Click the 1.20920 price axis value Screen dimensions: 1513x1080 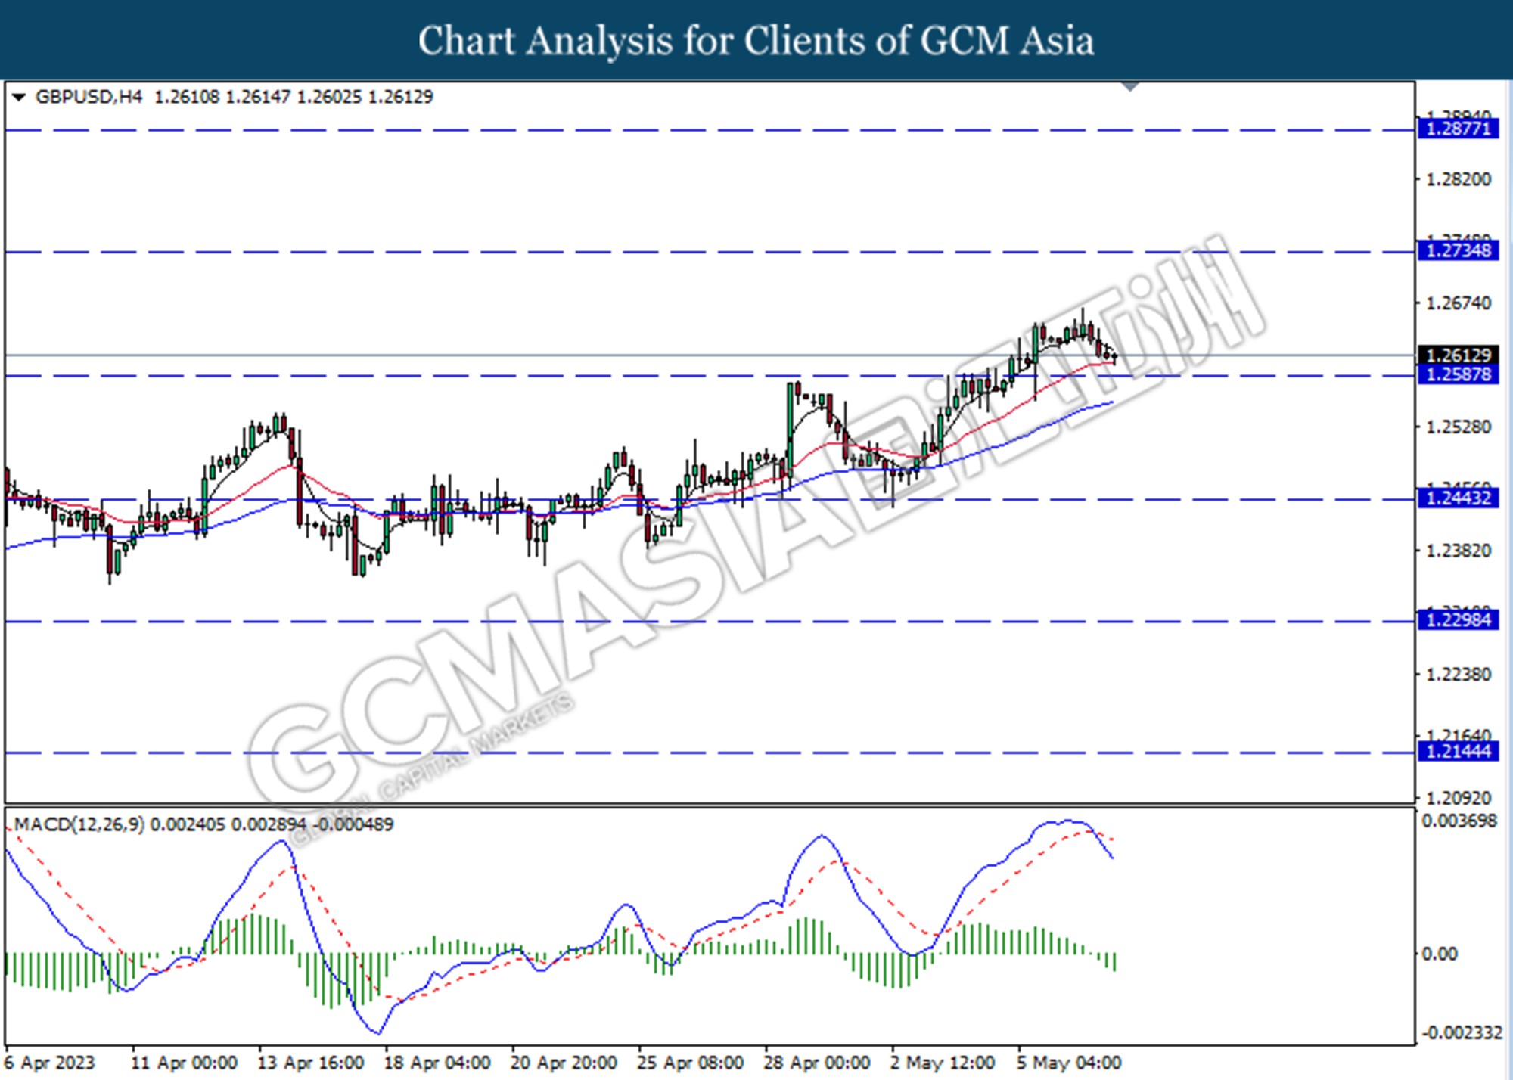click(x=1458, y=798)
